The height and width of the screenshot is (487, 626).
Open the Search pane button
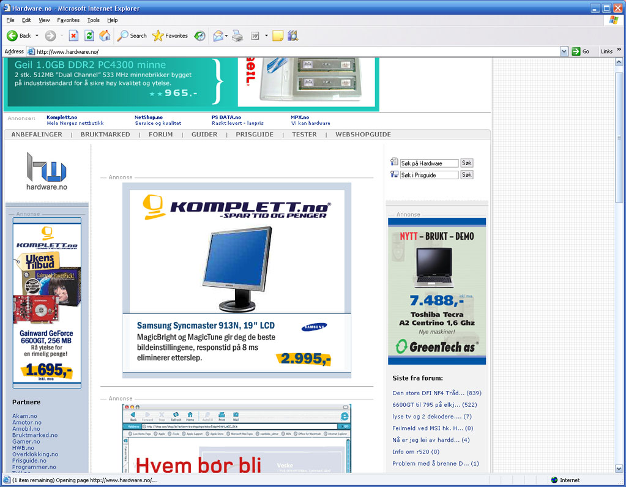pos(132,36)
